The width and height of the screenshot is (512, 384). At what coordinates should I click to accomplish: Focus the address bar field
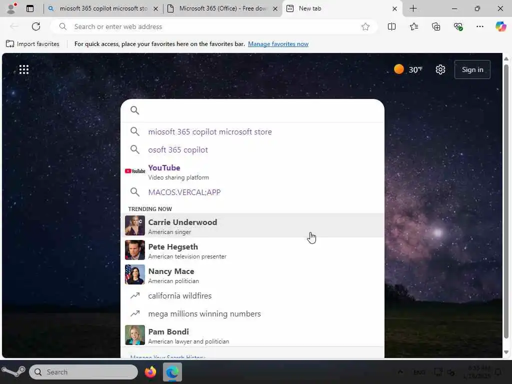point(214,26)
